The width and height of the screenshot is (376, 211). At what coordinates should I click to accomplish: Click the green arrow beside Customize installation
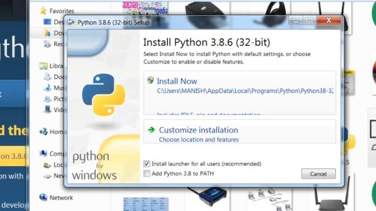click(x=152, y=130)
